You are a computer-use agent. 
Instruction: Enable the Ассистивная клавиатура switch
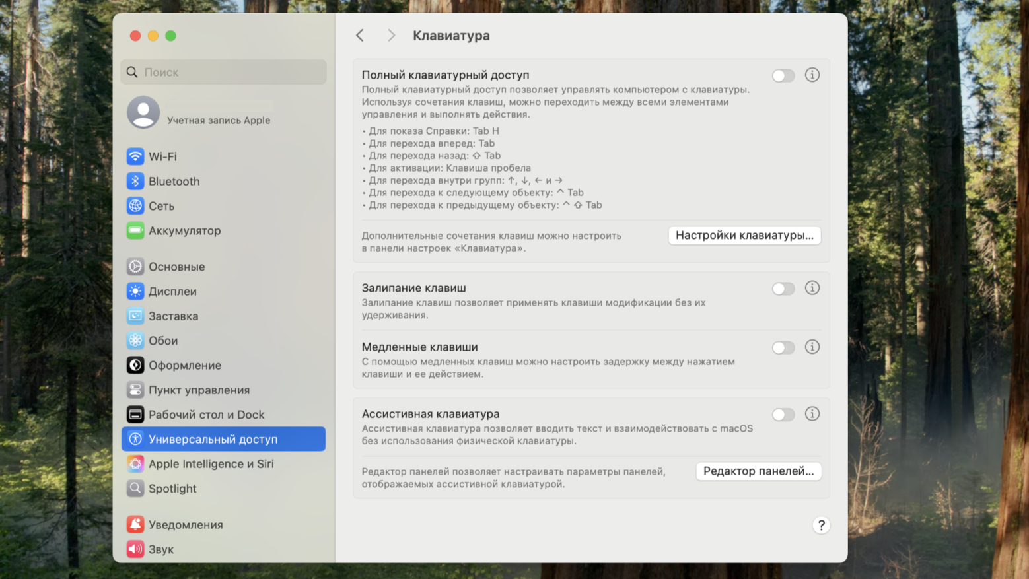point(783,415)
